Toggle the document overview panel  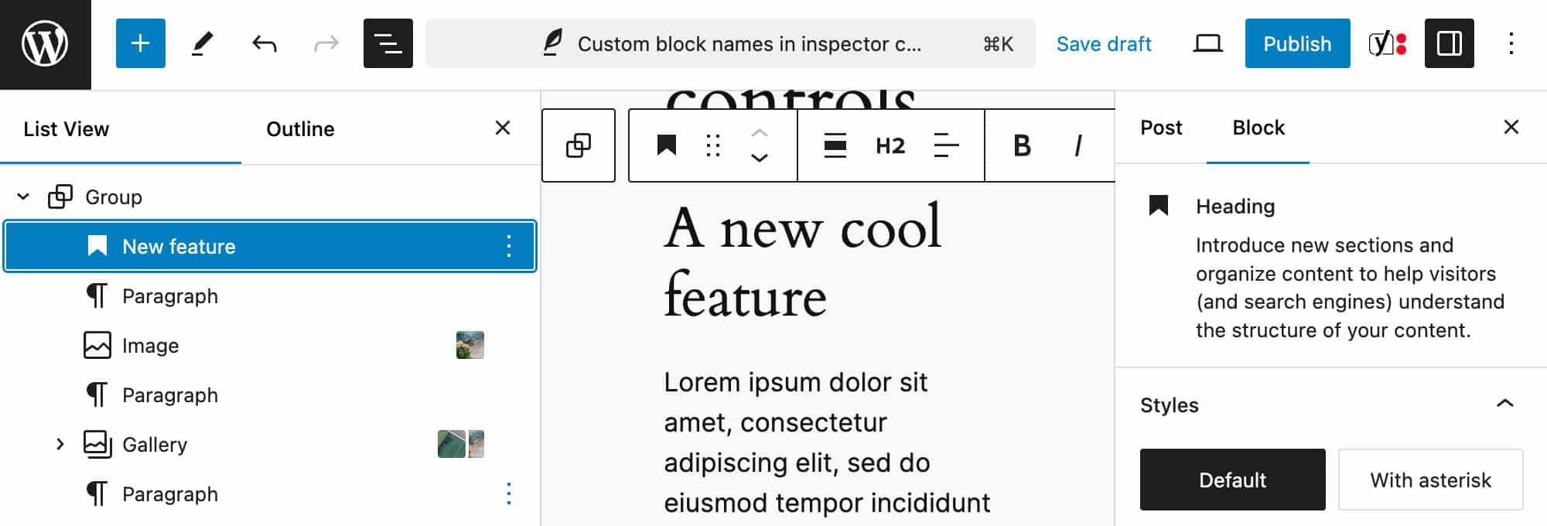coord(388,43)
